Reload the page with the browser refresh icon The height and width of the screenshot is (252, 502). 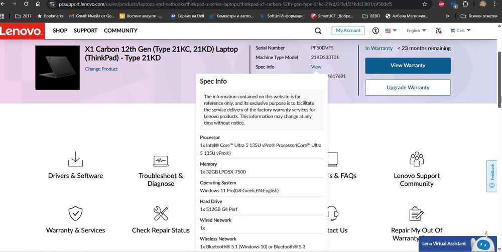click(26, 4)
